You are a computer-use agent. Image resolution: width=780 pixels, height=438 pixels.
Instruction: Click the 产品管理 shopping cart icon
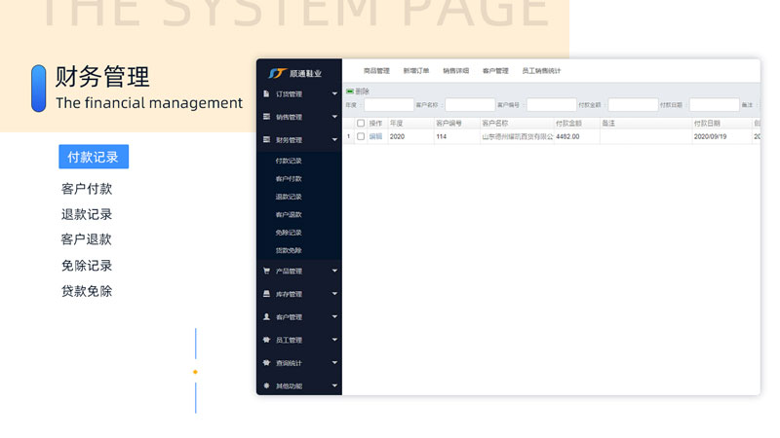(266, 271)
